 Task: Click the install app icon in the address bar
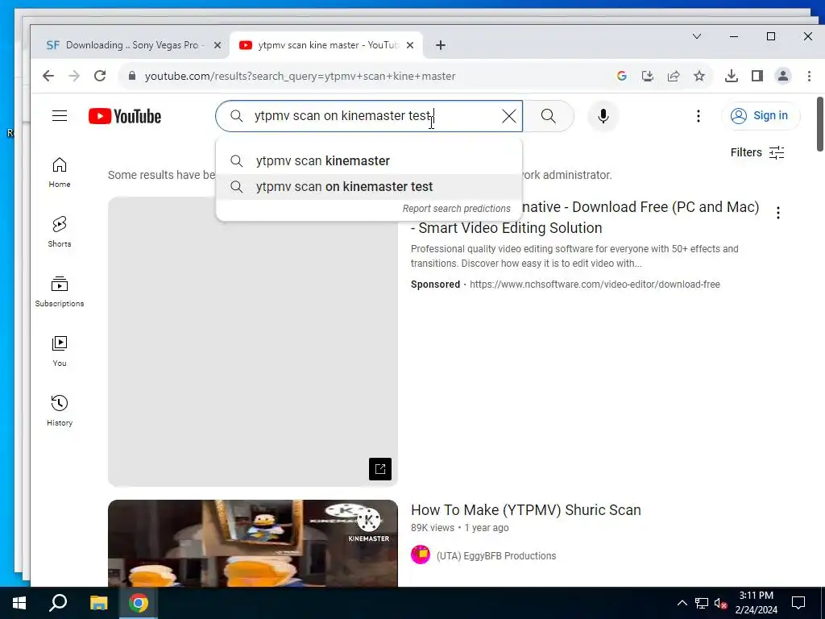point(648,76)
